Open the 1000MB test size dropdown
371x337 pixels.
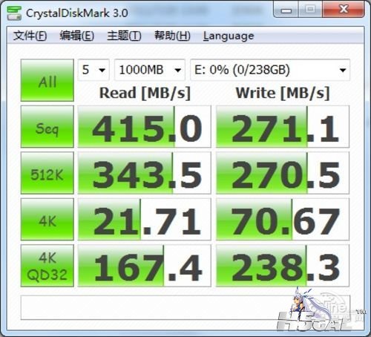point(150,70)
